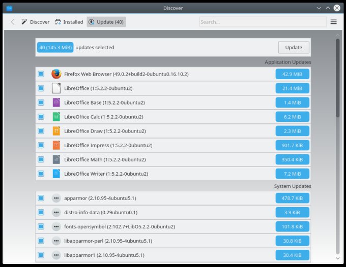
Task: Deselect the distro-info-data update checkbox
Action: pos(41,212)
